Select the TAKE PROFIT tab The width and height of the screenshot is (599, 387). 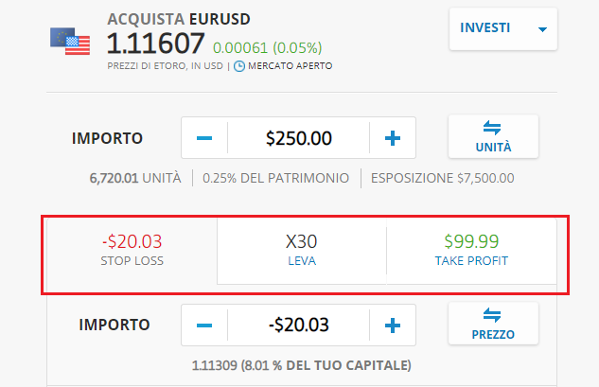(471, 251)
